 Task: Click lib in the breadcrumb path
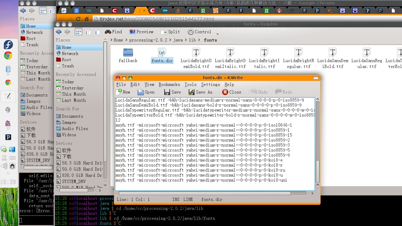(x=192, y=40)
